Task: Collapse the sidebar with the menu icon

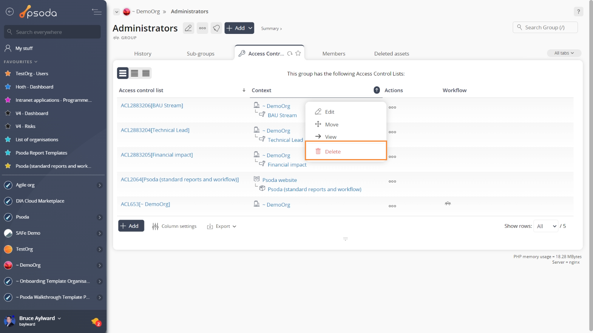Action: pyautogui.click(x=97, y=12)
